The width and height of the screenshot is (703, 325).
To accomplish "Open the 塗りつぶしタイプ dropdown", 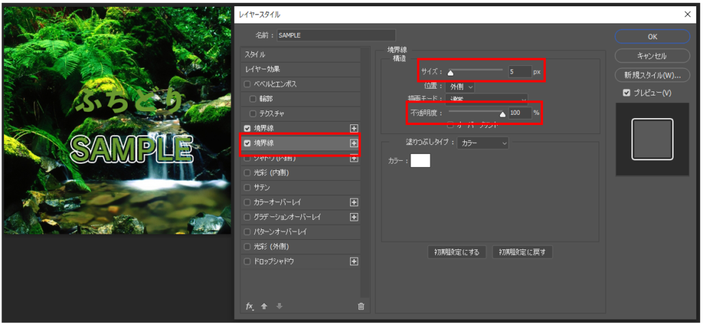I will [x=483, y=143].
